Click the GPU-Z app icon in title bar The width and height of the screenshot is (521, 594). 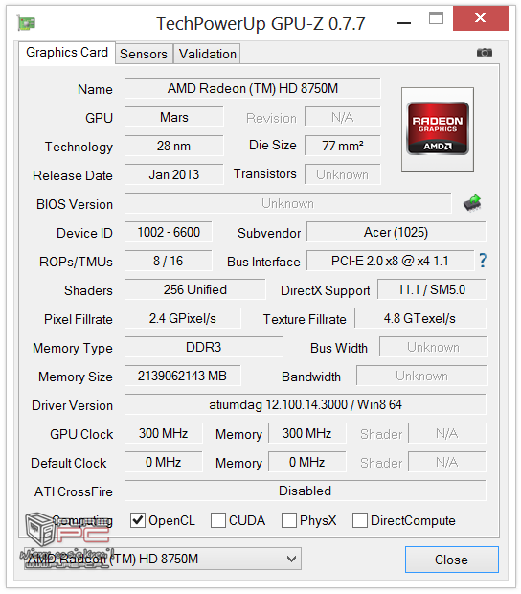(x=26, y=23)
